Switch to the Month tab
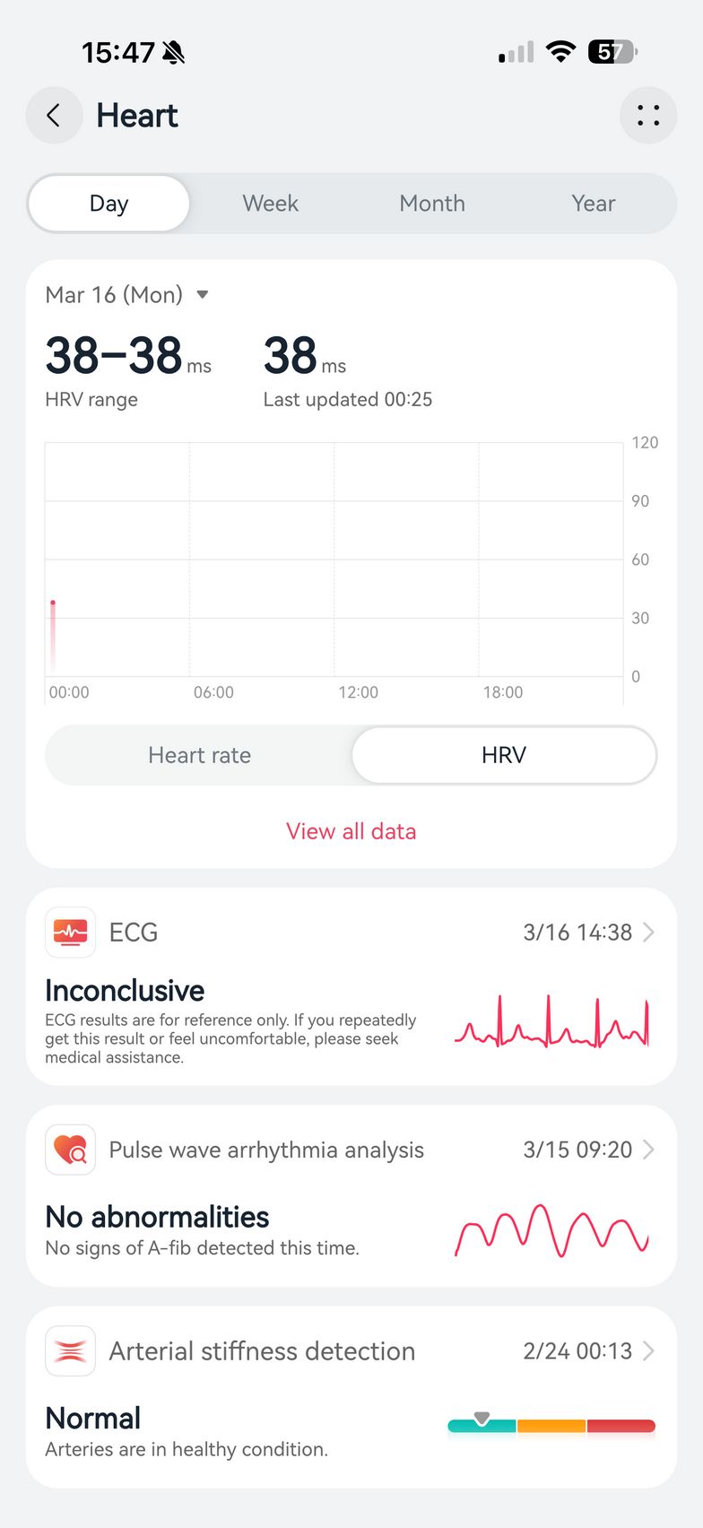 pos(432,204)
